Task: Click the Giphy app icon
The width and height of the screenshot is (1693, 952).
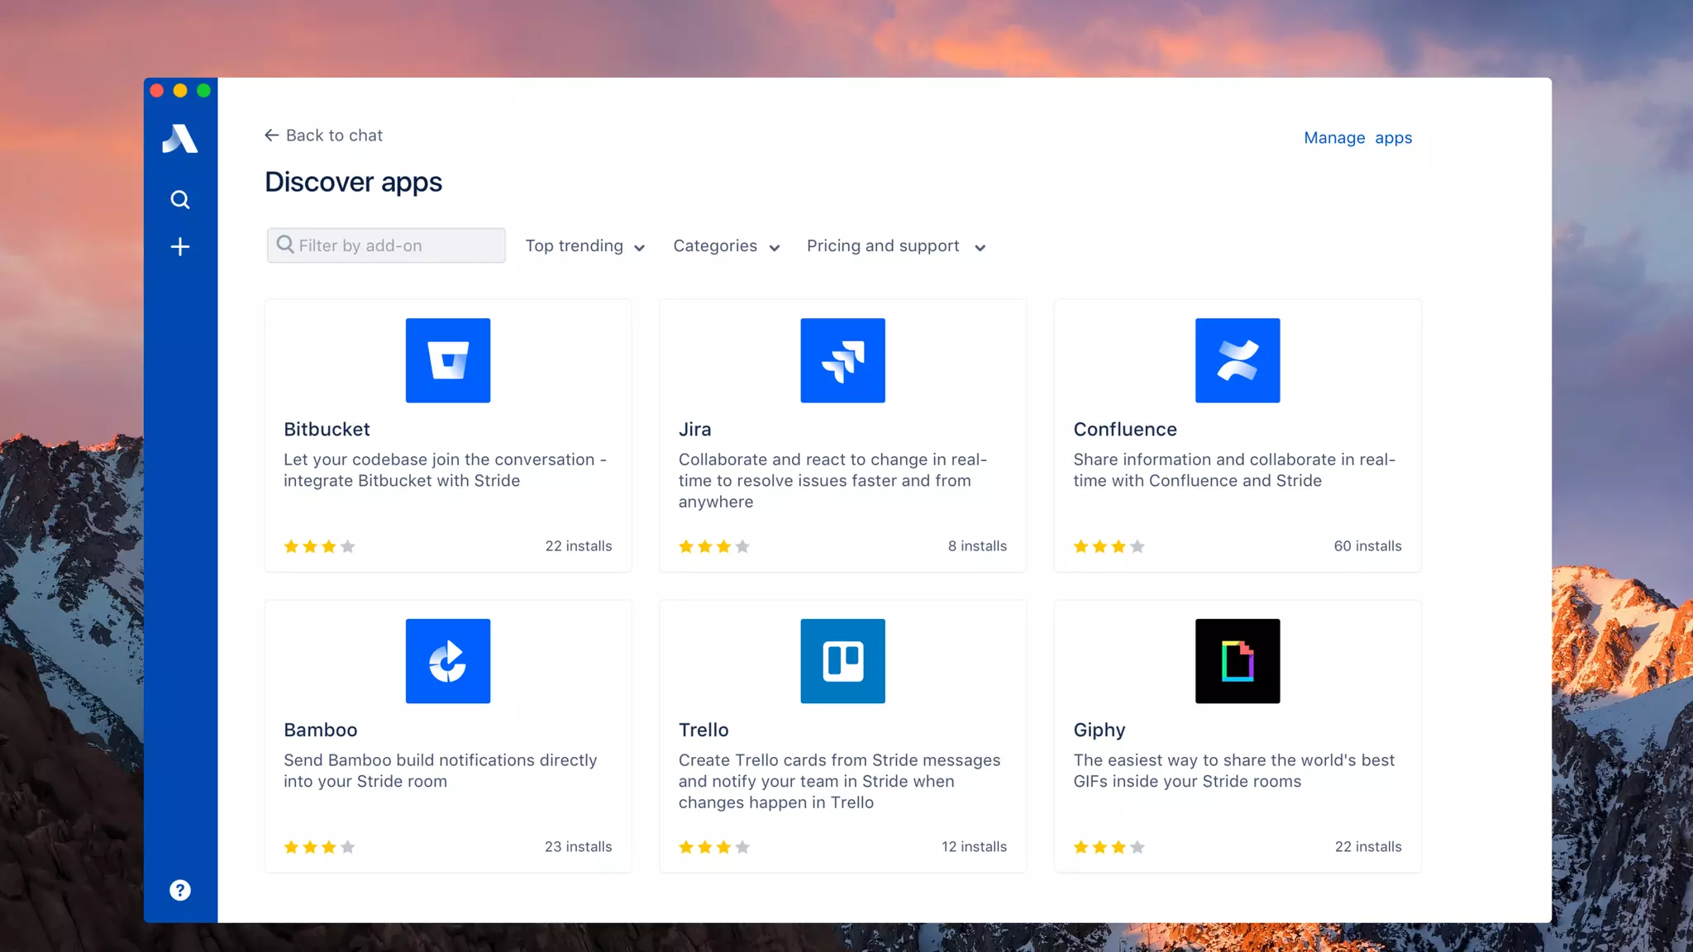Action: (x=1238, y=661)
